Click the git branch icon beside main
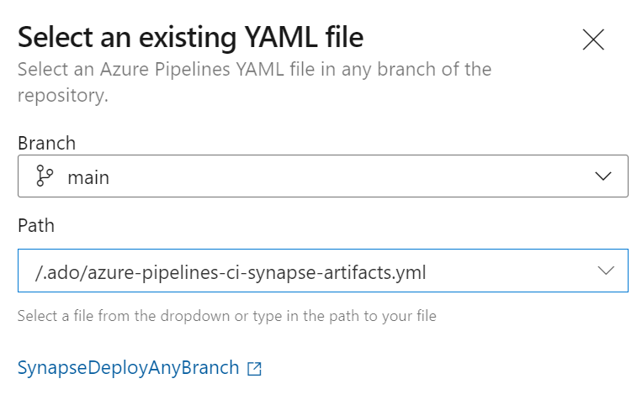642x405 pixels. click(x=45, y=176)
